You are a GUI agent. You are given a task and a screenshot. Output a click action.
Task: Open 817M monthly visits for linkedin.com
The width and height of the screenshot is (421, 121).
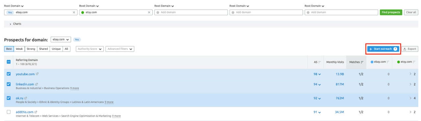click(339, 84)
